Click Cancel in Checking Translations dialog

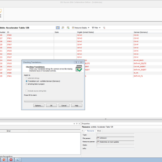pyautogui.click(x=64, y=106)
